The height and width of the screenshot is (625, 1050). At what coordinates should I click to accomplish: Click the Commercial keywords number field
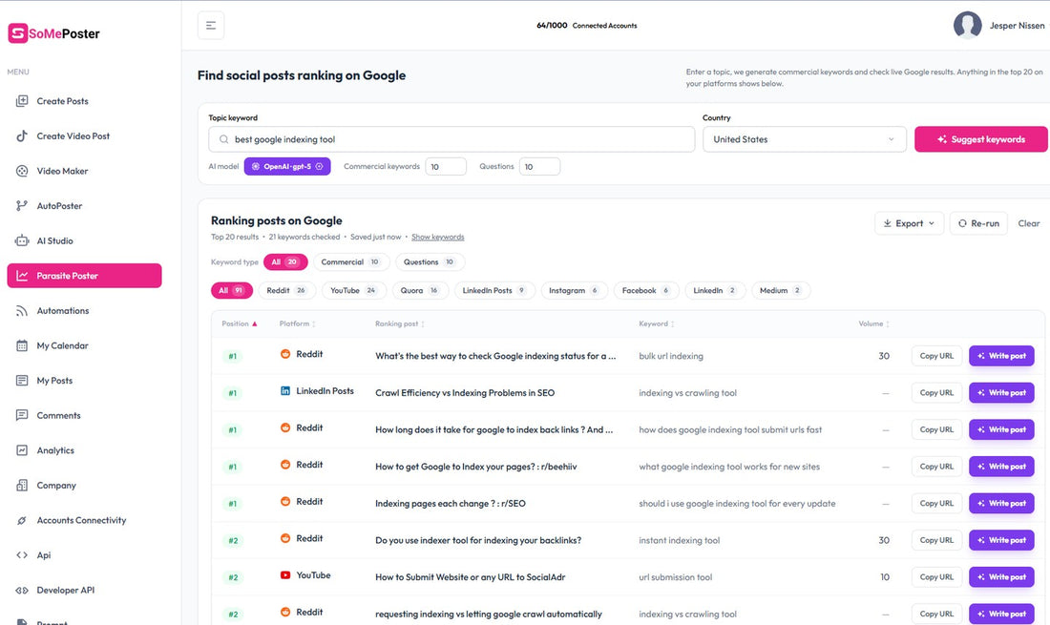pyautogui.click(x=446, y=167)
